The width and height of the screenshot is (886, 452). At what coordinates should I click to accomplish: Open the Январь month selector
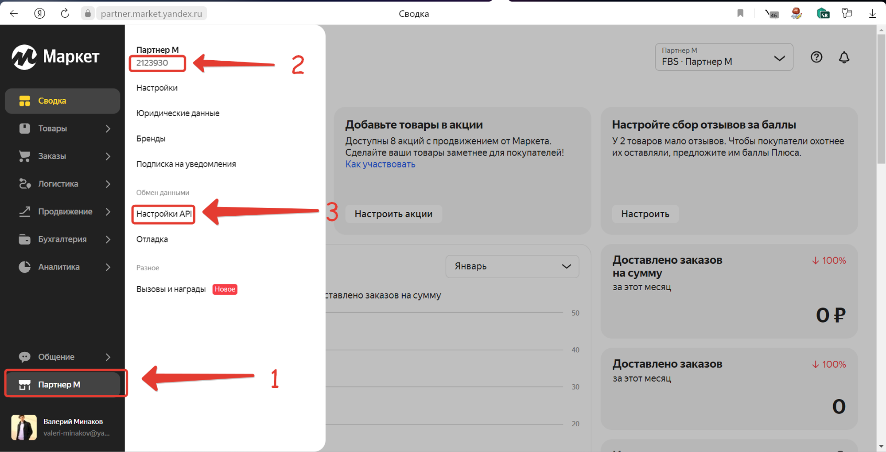click(512, 266)
